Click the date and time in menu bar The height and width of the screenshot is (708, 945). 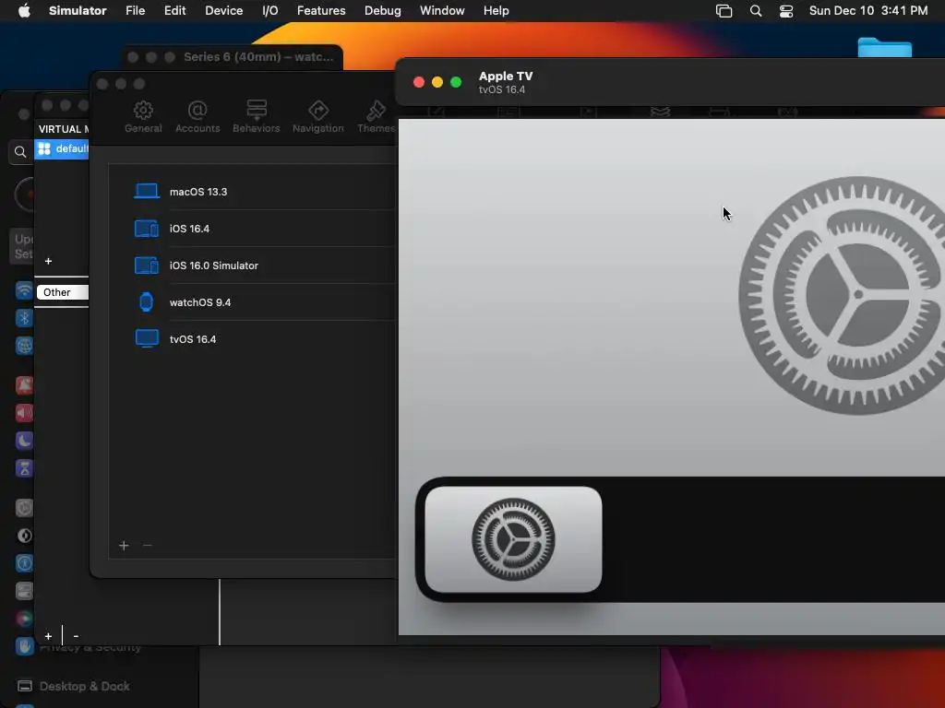[867, 11]
